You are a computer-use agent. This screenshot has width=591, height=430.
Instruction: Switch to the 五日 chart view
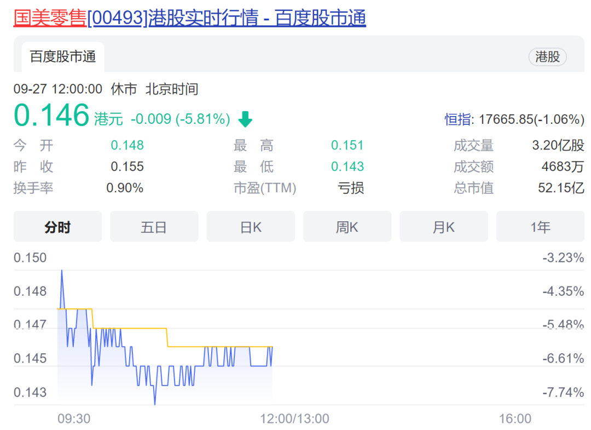coord(154,227)
